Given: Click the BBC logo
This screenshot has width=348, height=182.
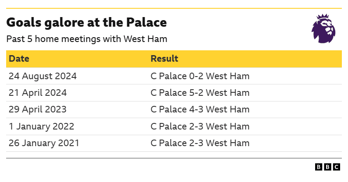Looking at the screenshot, I should pyautogui.click(x=327, y=167).
